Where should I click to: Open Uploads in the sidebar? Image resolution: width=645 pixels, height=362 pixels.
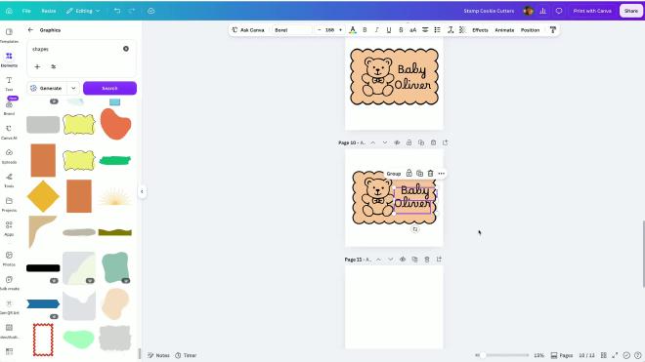point(9,156)
